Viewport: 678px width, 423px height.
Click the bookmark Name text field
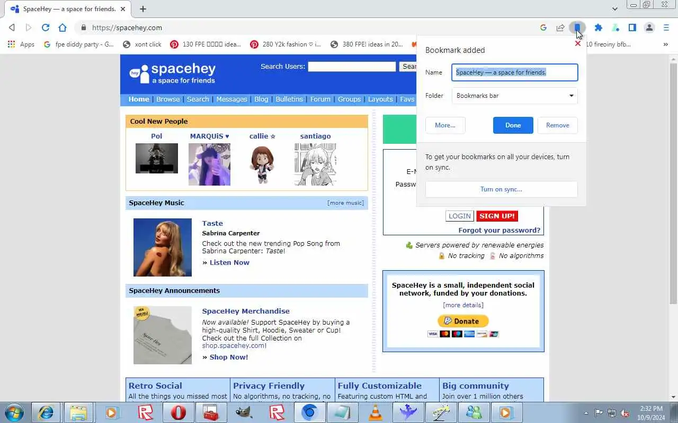[515, 72]
